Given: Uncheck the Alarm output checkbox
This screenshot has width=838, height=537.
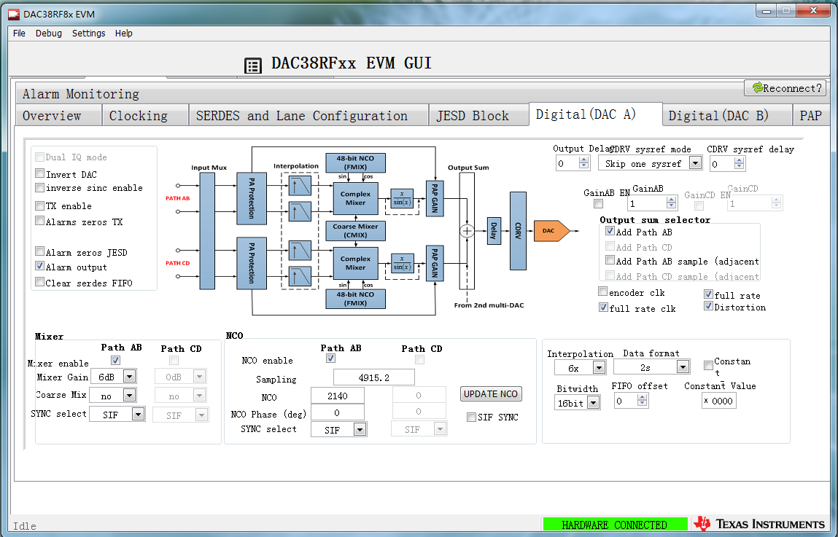Looking at the screenshot, I should click(x=39, y=266).
